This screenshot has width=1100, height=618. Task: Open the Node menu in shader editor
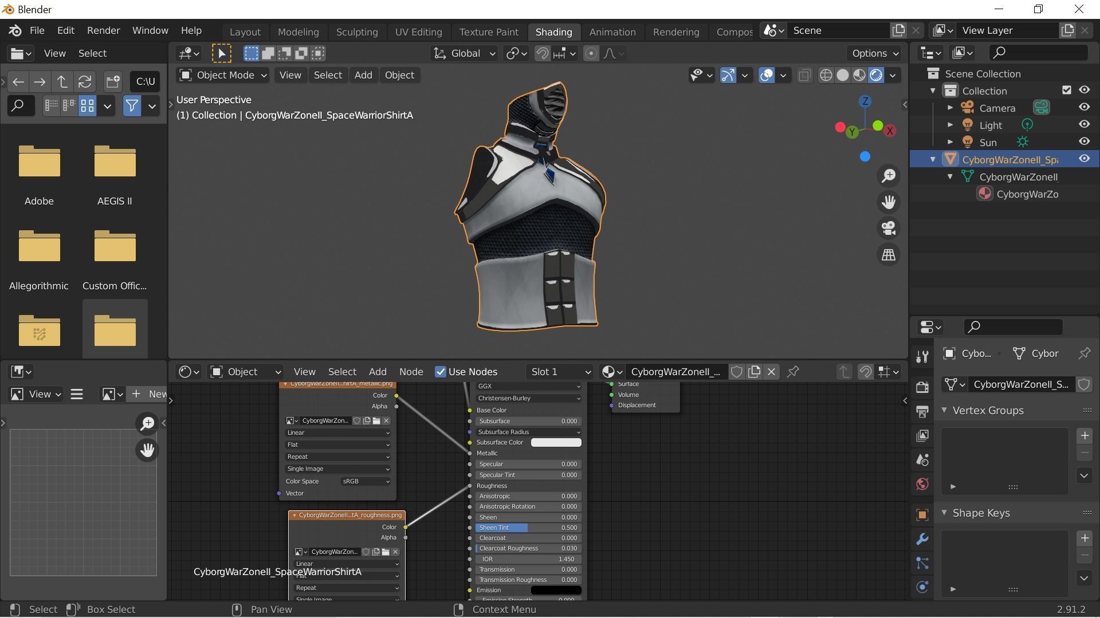click(x=411, y=372)
